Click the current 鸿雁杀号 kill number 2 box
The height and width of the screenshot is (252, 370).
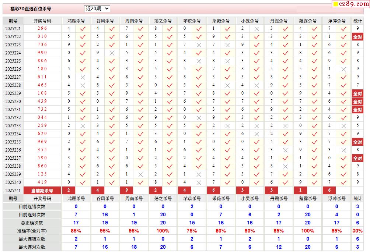coord(69,190)
